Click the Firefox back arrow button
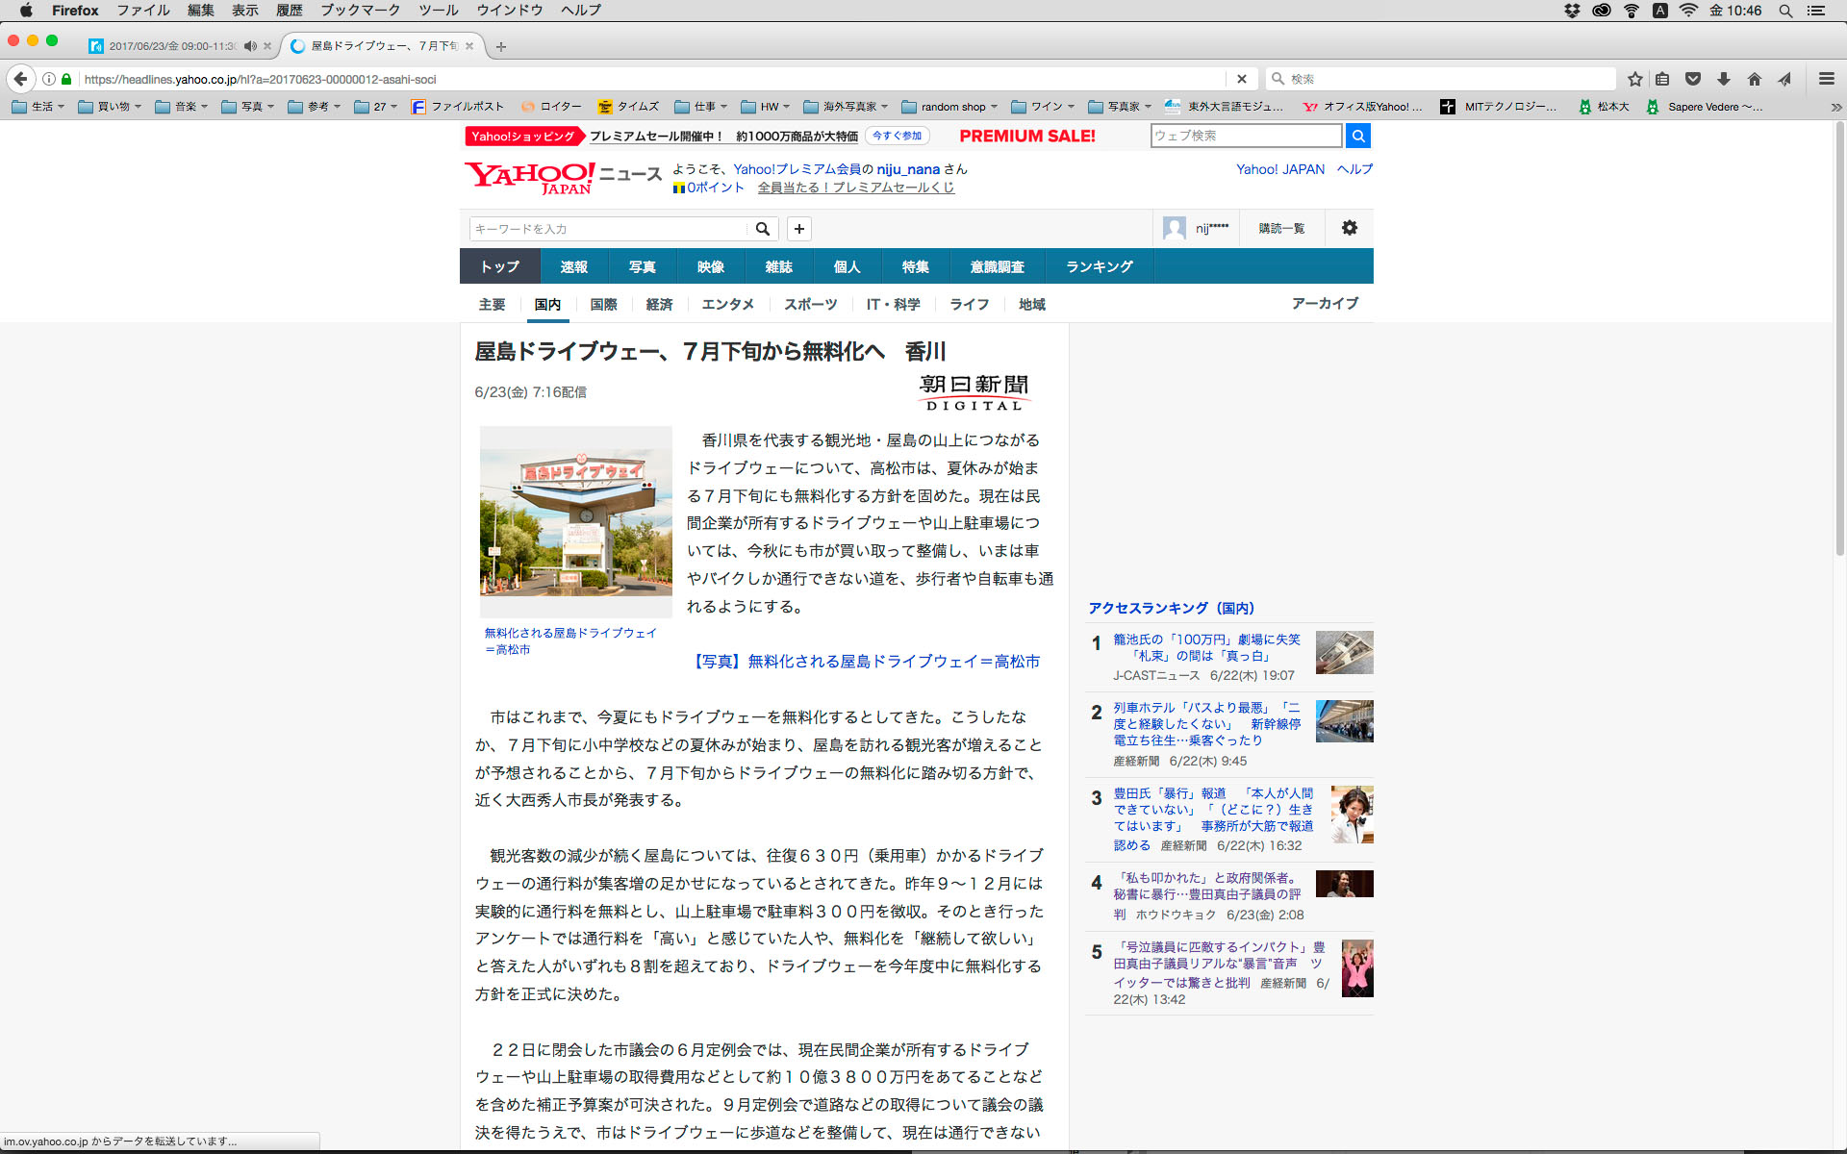1847x1154 pixels. (20, 79)
